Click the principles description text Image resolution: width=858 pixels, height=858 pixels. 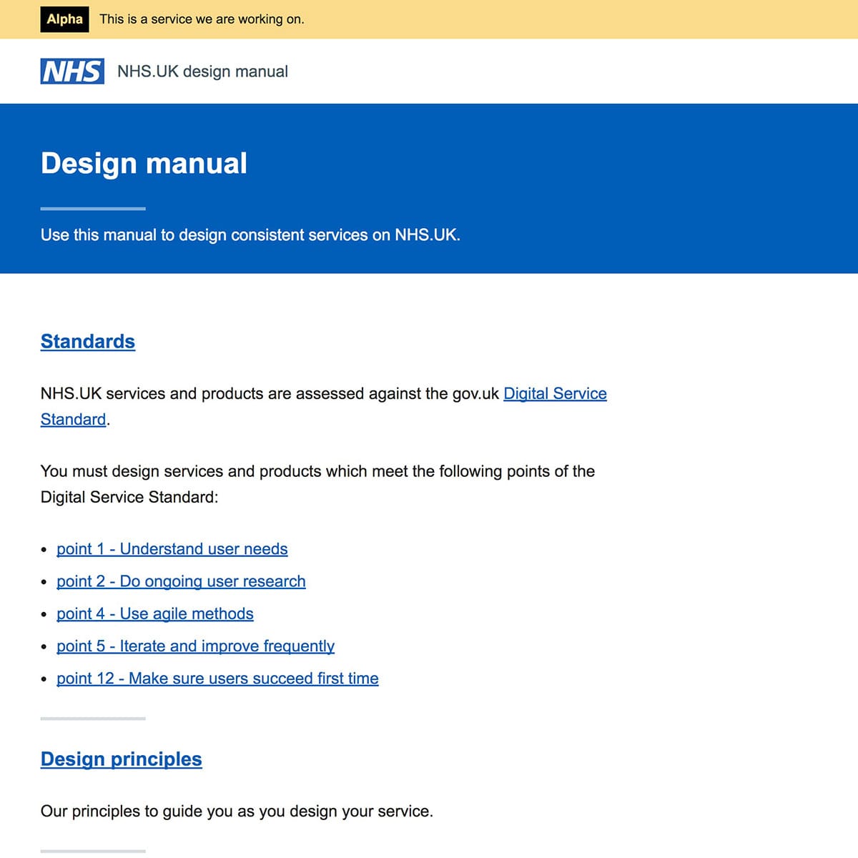coord(236,811)
